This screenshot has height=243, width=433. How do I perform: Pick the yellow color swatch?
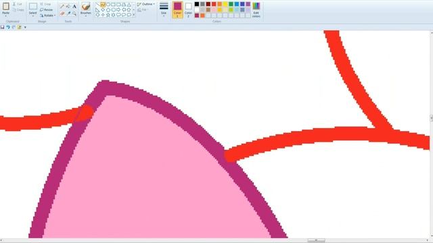pos(225,4)
